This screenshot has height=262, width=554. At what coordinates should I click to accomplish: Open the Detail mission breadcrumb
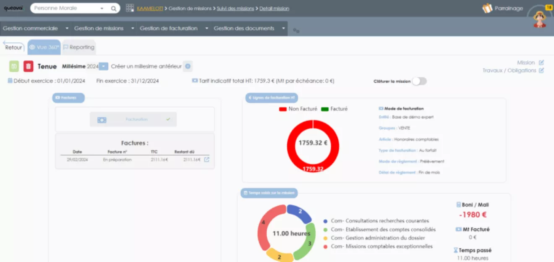coord(274,8)
